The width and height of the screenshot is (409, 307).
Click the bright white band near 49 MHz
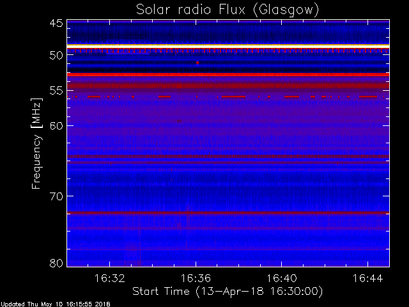(x=228, y=46)
